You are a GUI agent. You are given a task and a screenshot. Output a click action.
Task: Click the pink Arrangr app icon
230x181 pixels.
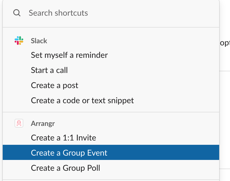[19, 123]
